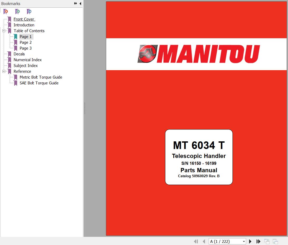
Task: Click the bookmark icon beside Decals
Action: click(10, 54)
